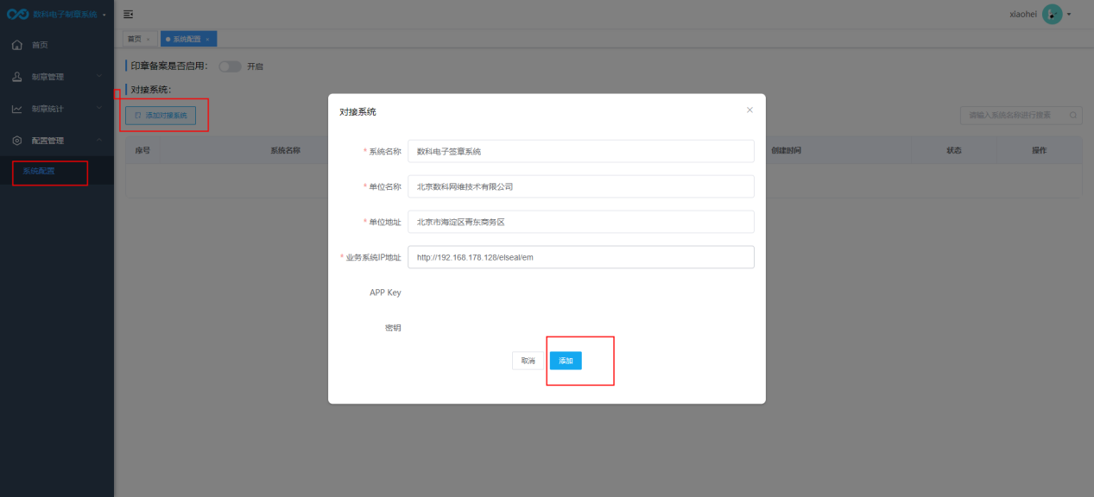
Task: Expand the 制章管理 menu chevron
Action: 99,77
